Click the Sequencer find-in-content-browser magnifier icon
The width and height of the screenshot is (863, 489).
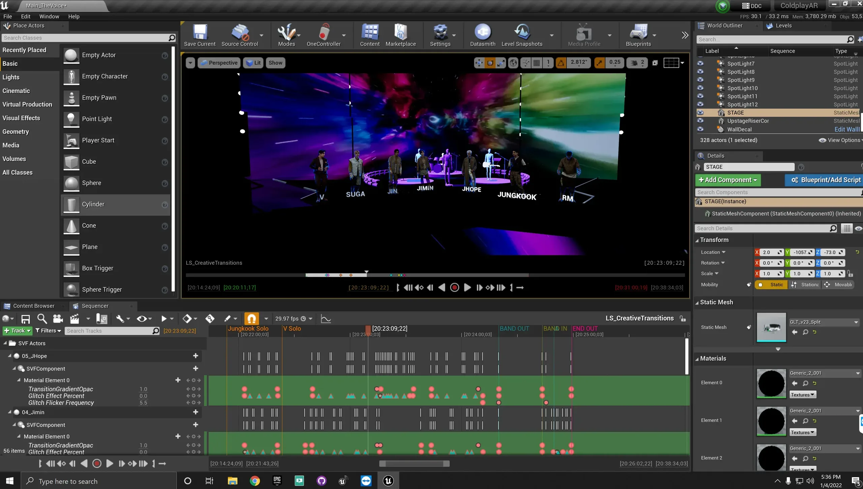coord(42,319)
